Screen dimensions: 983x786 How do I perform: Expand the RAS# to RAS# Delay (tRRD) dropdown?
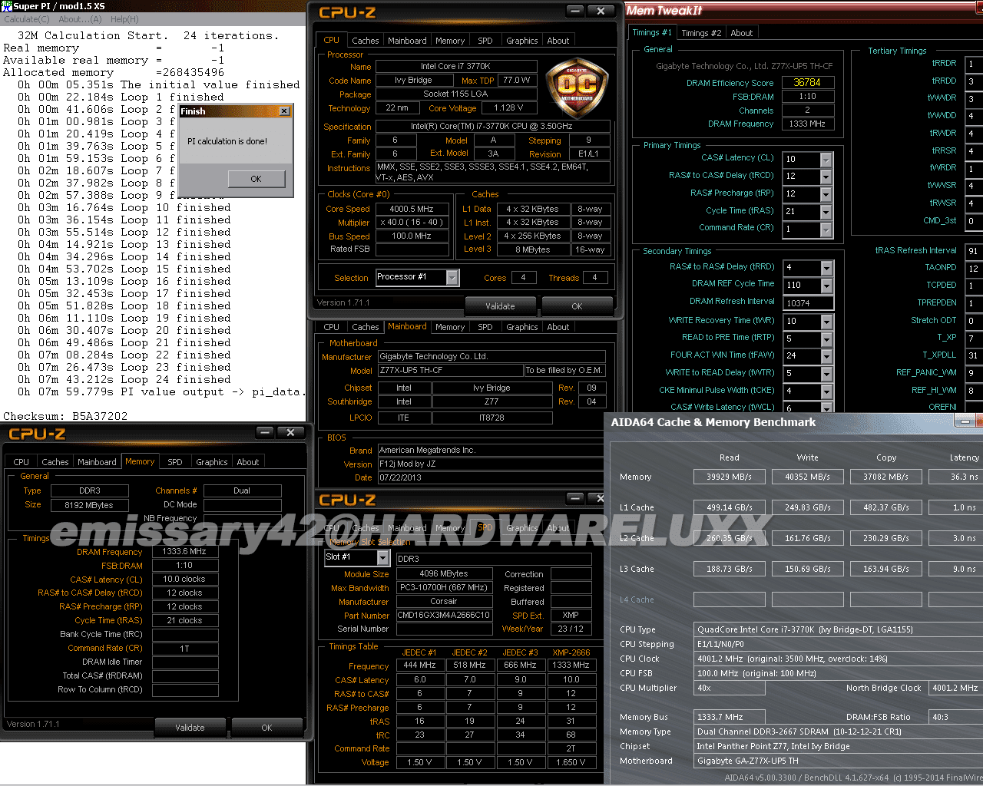826,268
